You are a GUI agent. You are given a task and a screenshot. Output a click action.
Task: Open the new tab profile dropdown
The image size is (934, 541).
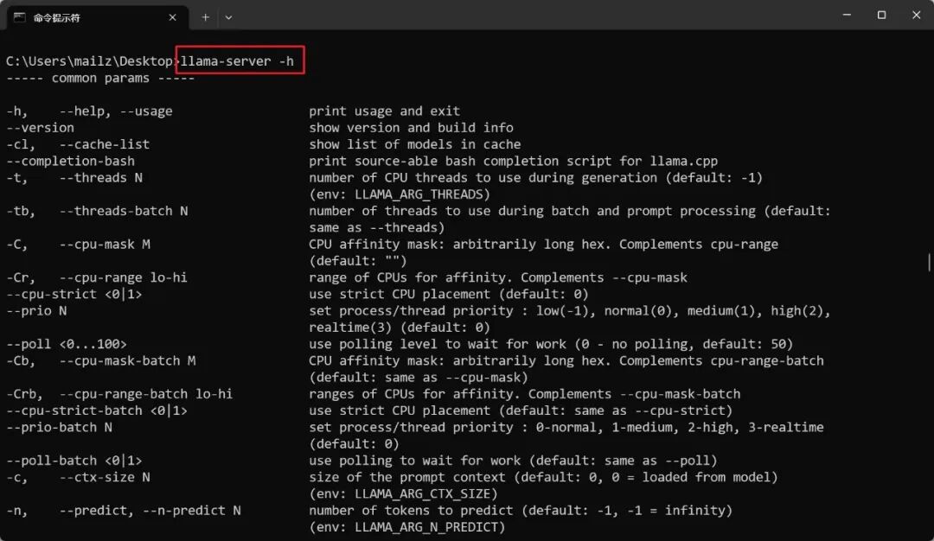click(228, 17)
